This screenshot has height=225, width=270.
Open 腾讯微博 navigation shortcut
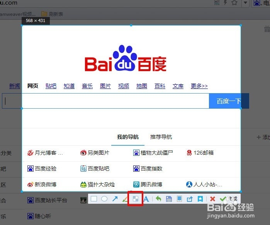point(148,184)
